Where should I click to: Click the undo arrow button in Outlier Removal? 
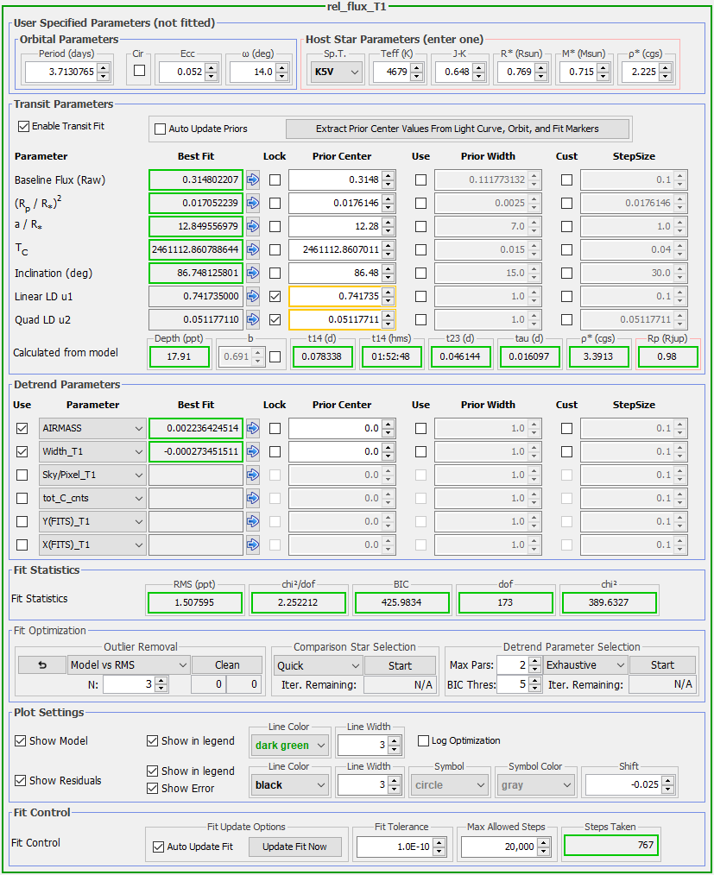pyautogui.click(x=41, y=665)
